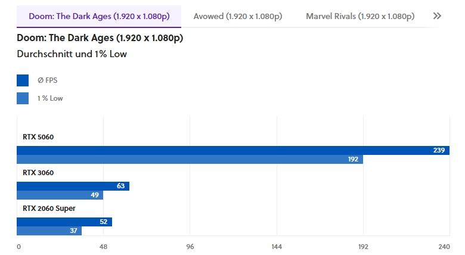Image resolution: width=465 pixels, height=255 pixels.
Task: Click the RTX 2060 Super average FPS bar
Action: click(x=64, y=222)
